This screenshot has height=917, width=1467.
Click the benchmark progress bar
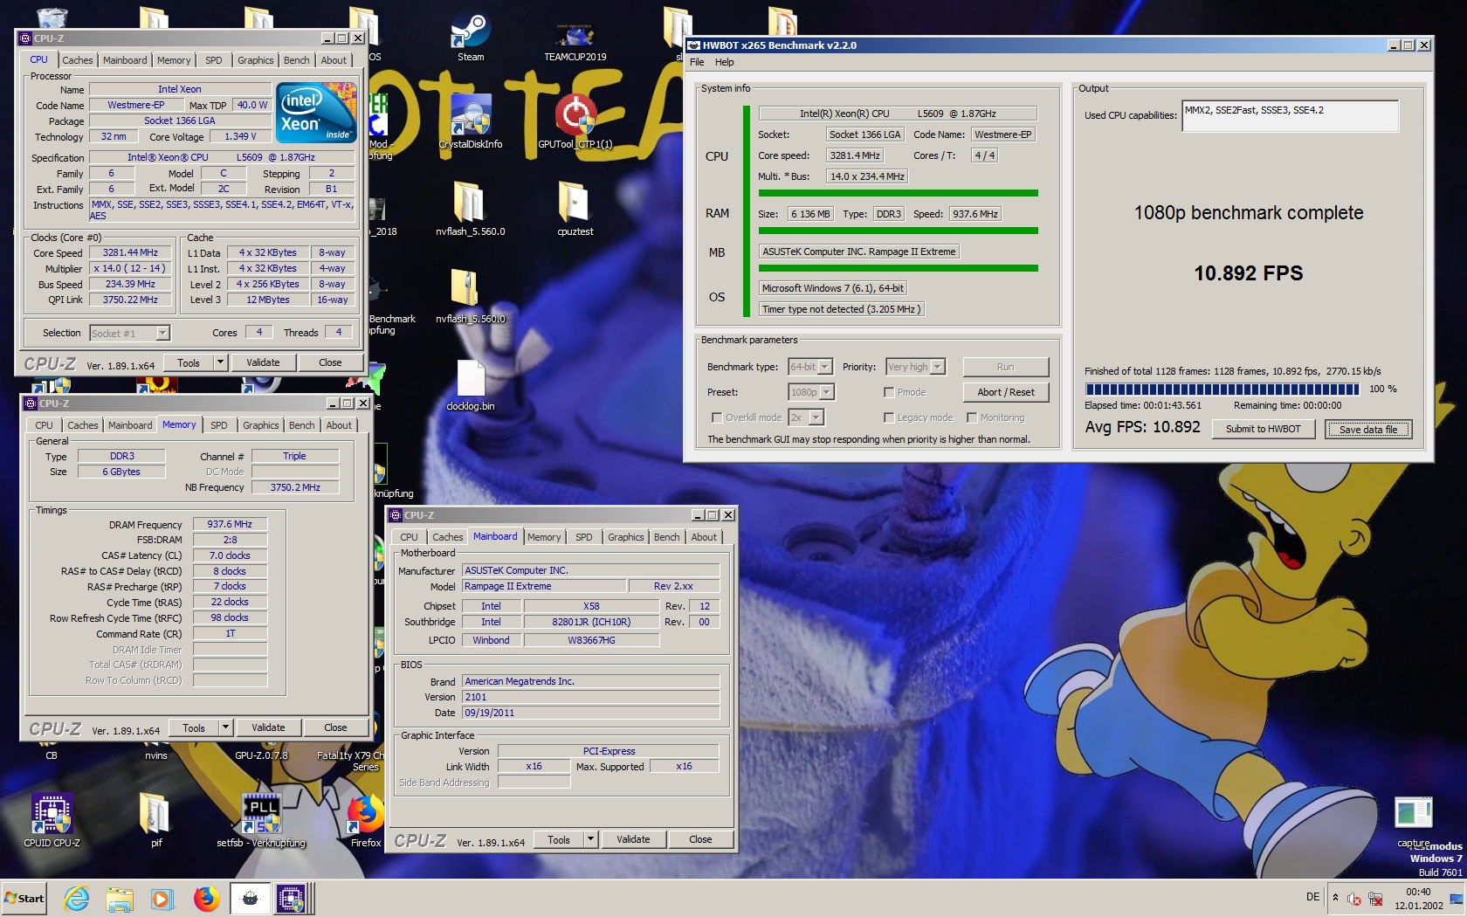1222,389
